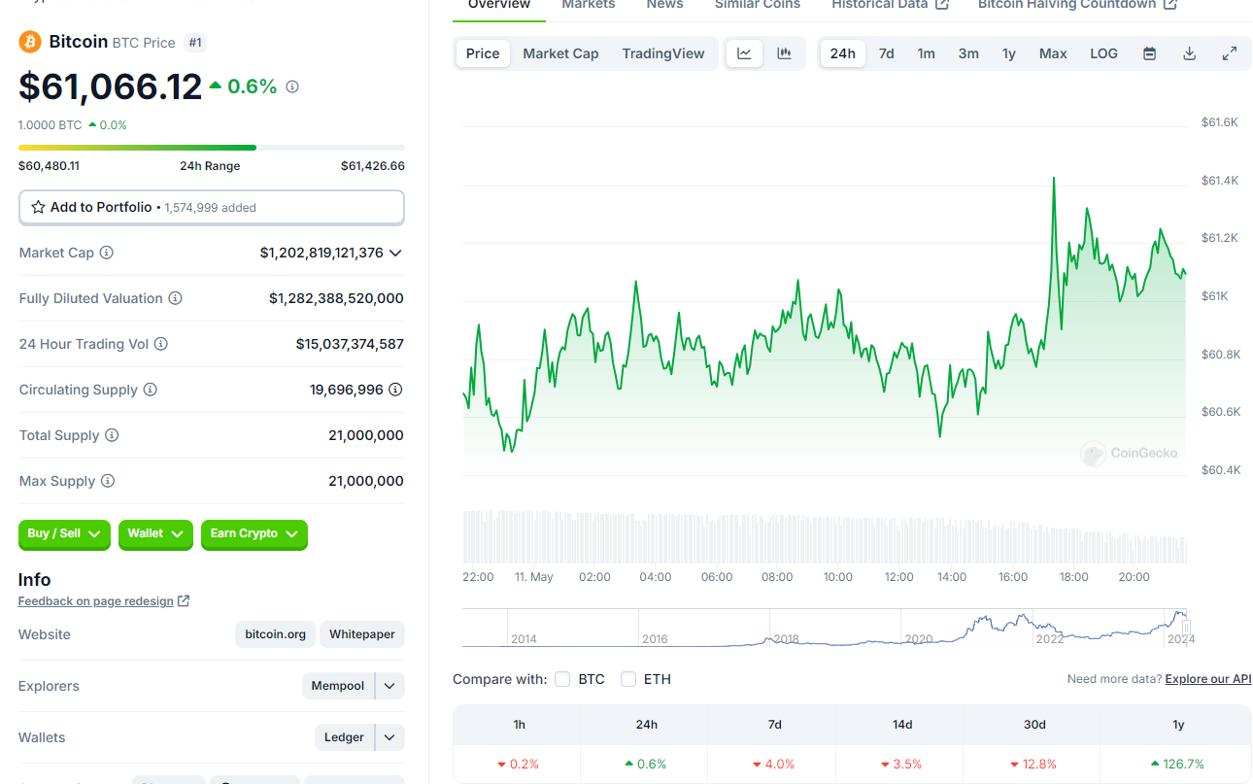
Task: Click the 30d change value 12.8%
Action: coord(1033,765)
